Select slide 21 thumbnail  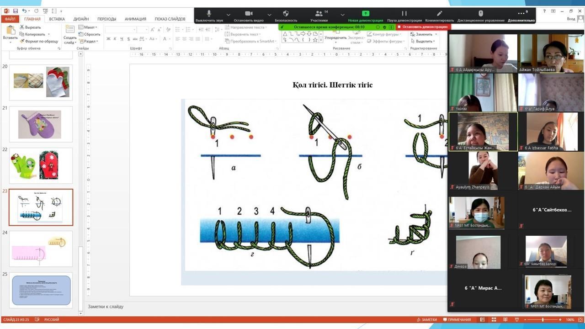point(41,124)
